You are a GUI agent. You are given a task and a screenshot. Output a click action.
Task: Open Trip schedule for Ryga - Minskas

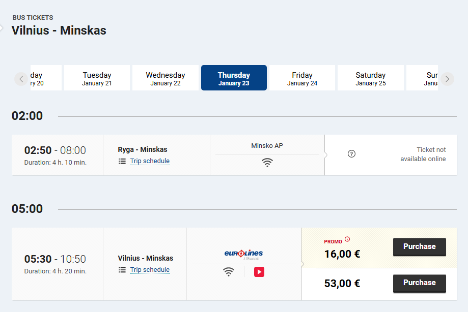point(150,161)
